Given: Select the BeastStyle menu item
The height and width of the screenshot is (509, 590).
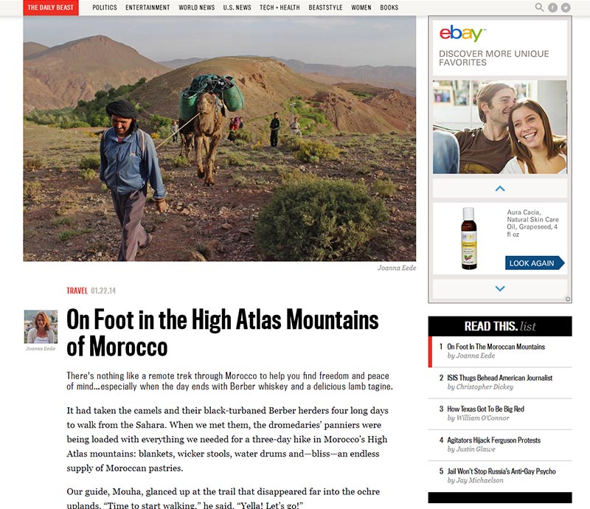Looking at the screenshot, I should (x=325, y=7).
